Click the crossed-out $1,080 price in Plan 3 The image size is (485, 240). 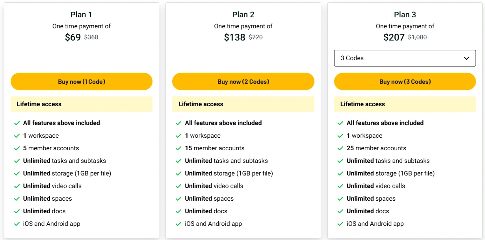[417, 37]
